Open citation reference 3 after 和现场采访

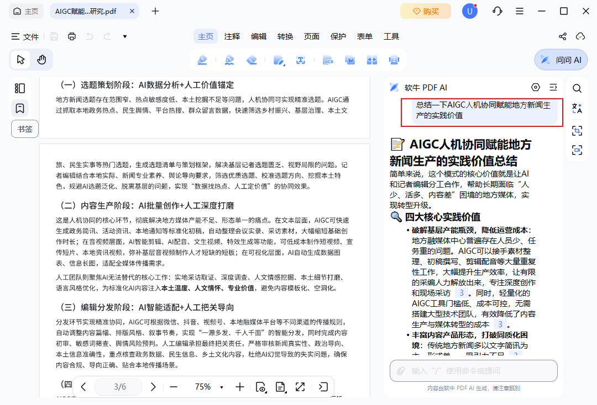pos(462,293)
